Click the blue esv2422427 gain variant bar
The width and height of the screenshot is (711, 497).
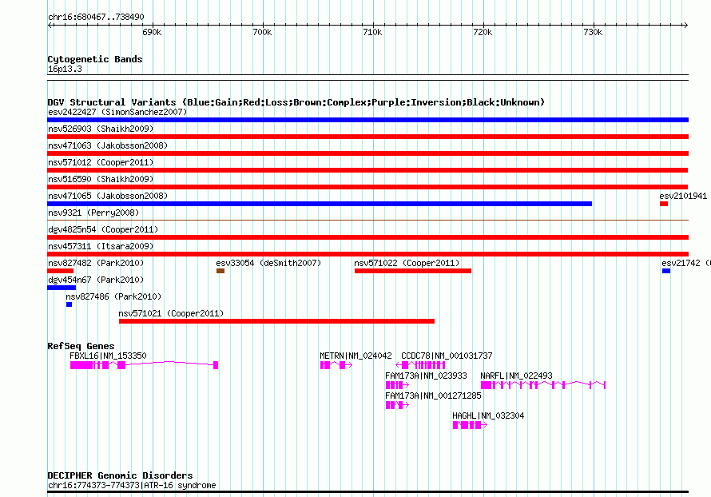367,120
